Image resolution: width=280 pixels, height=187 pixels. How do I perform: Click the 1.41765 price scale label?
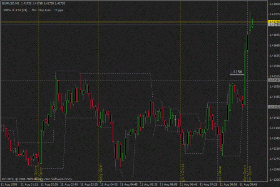(x=275, y=14)
